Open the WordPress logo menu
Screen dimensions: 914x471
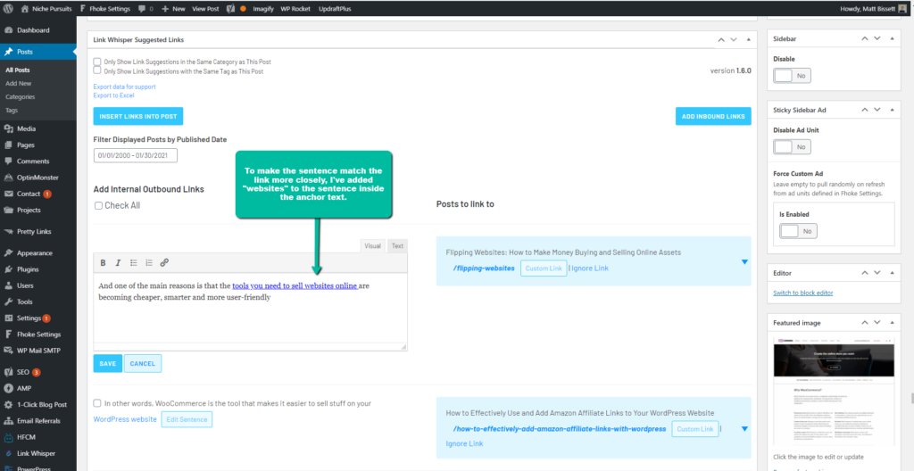coord(8,9)
